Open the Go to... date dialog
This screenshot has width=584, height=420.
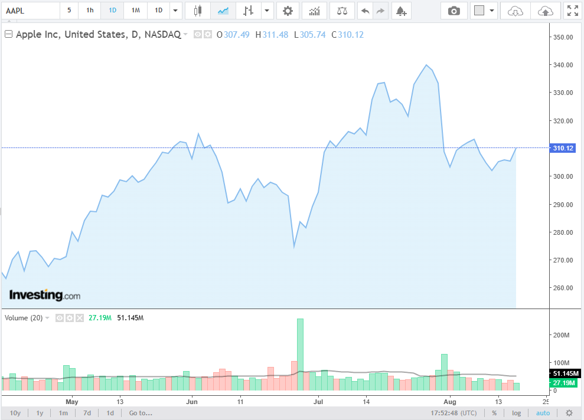(141, 413)
